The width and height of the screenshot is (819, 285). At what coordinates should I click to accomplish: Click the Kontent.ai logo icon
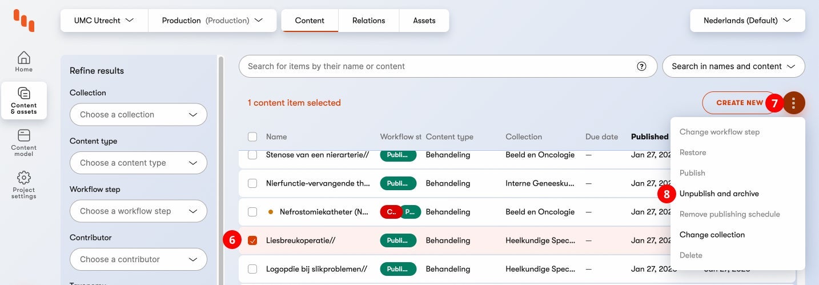(x=24, y=20)
